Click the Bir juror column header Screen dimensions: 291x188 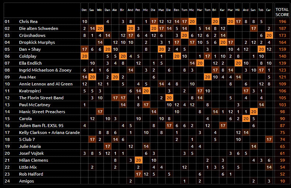122,10
